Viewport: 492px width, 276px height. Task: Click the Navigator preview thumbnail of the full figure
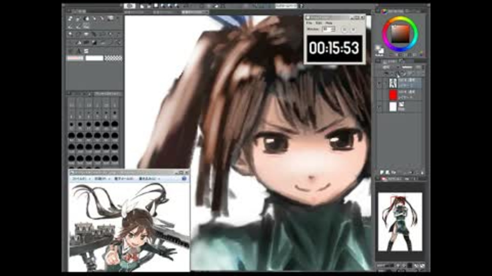pyautogui.click(x=400, y=221)
